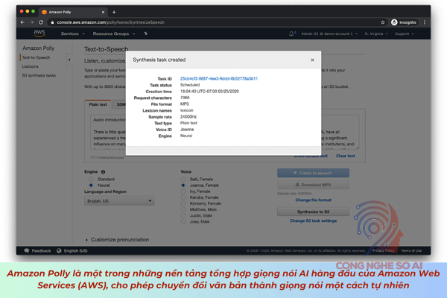447x298 pixels.
Task: Click the Incognito profile icon
Action: [395, 22]
